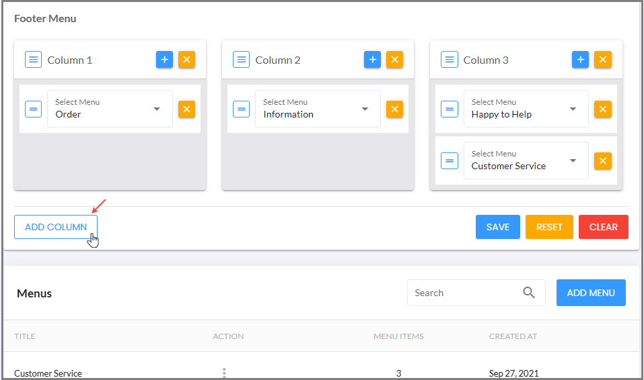This screenshot has height=380, width=644.
Task: Expand the Customer Service select menu dropdown
Action: 526,160
